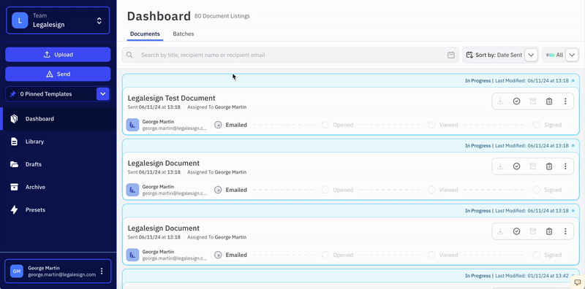This screenshot has width=585, height=289.
Task: Open the Legalesign Test Document title
Action: pyautogui.click(x=171, y=99)
